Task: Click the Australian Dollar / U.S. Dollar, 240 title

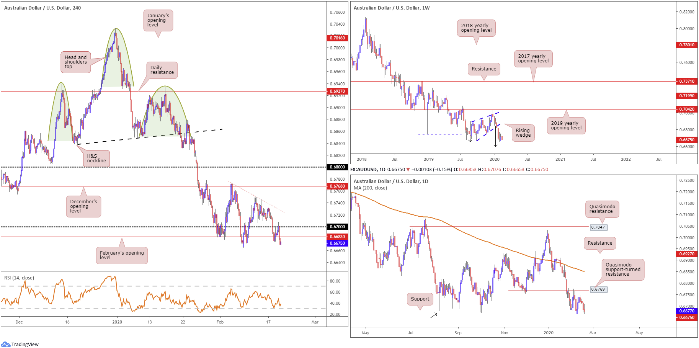Action: point(42,8)
